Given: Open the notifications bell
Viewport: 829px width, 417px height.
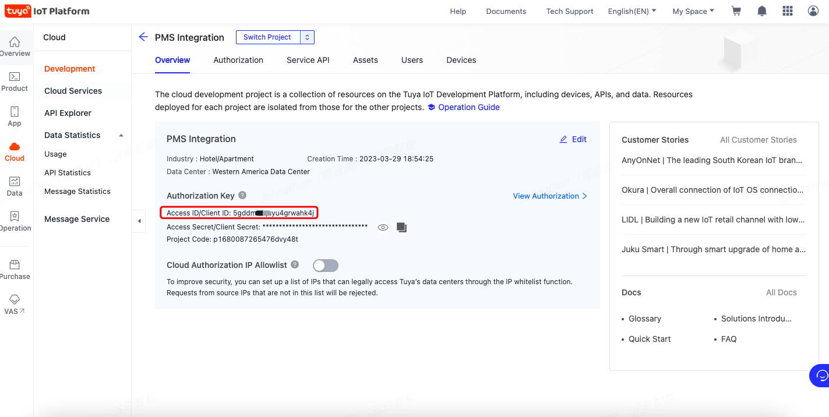Looking at the screenshot, I should [762, 11].
